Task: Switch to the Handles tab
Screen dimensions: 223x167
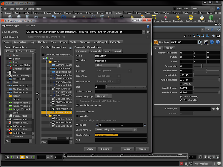Action: coord(43,42)
